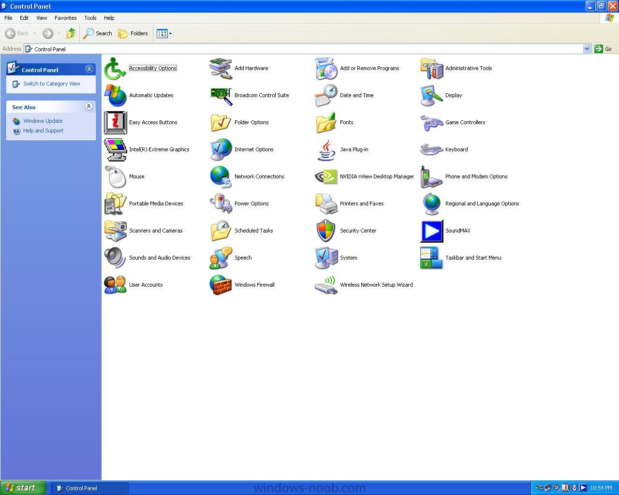Click the Security Center shield icon
619x495 pixels.
click(326, 231)
